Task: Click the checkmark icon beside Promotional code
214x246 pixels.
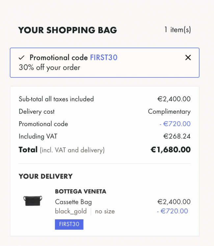Action: [x=22, y=58]
